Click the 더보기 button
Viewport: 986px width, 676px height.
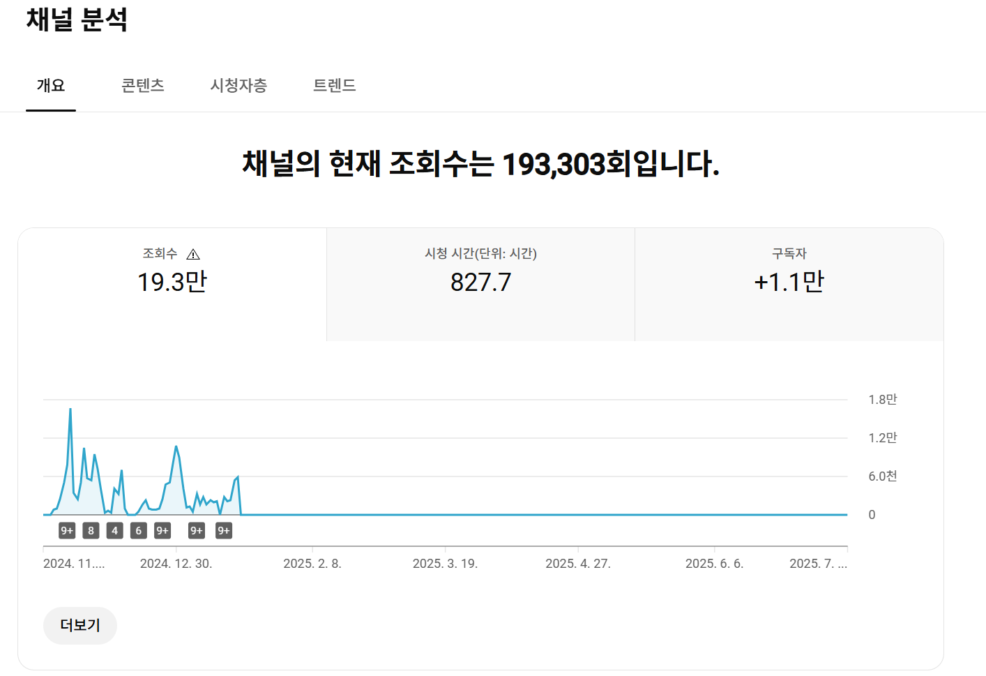coord(80,625)
